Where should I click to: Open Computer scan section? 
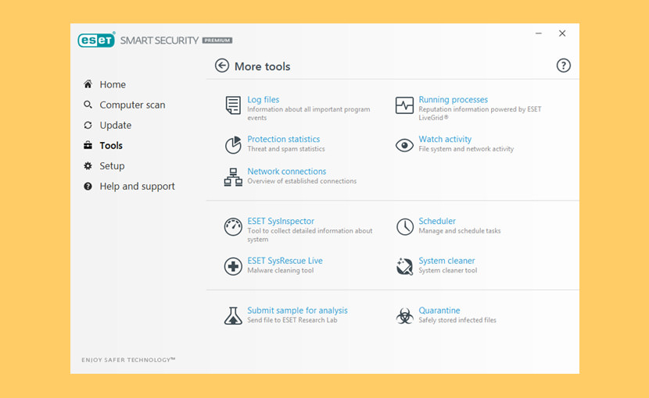(132, 105)
